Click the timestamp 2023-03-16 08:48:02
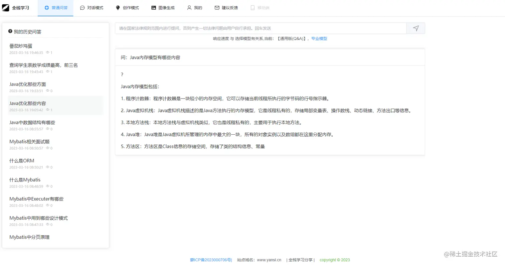The height and width of the screenshot is (265, 505). click(26, 206)
